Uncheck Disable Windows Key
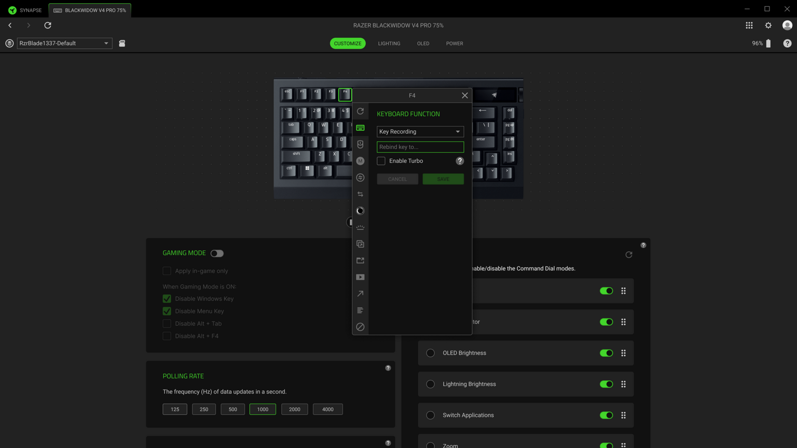The height and width of the screenshot is (448, 797). [x=167, y=299]
